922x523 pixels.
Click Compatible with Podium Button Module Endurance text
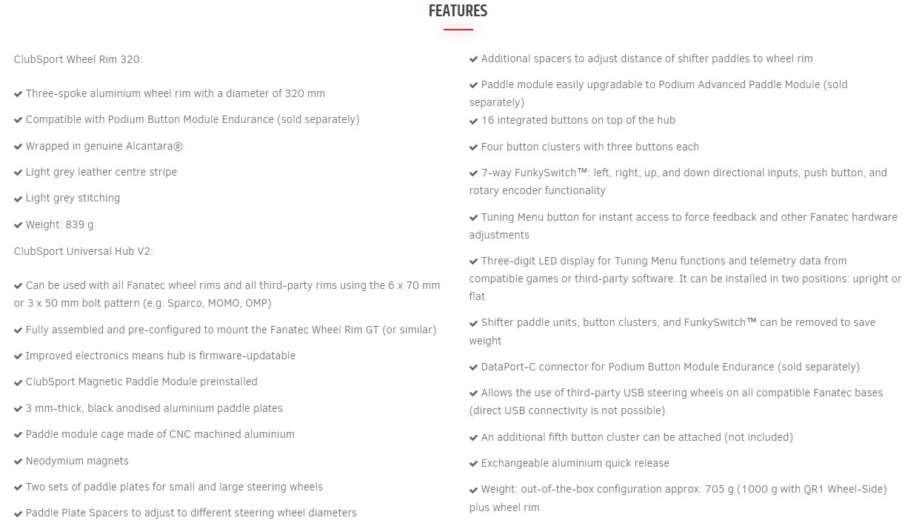point(193,119)
